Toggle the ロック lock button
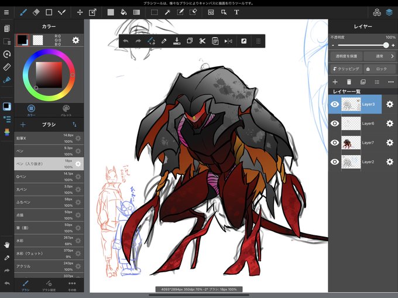The image size is (398, 298). point(380,69)
